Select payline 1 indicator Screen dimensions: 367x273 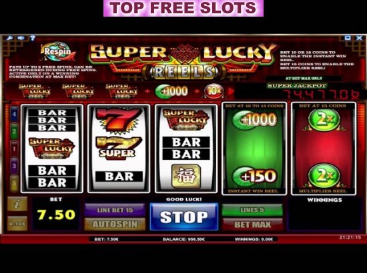(x=14, y=148)
